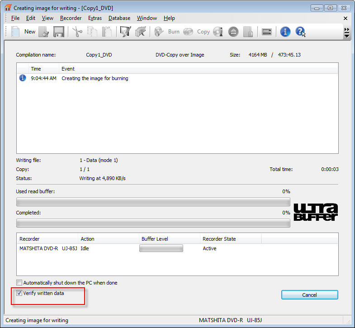The image size is (355, 328).
Task: Click the Help question mark icon
Action: [300, 32]
